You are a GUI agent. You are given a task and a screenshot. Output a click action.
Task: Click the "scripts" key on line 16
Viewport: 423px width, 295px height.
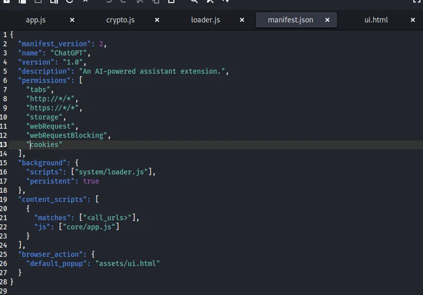point(44,172)
